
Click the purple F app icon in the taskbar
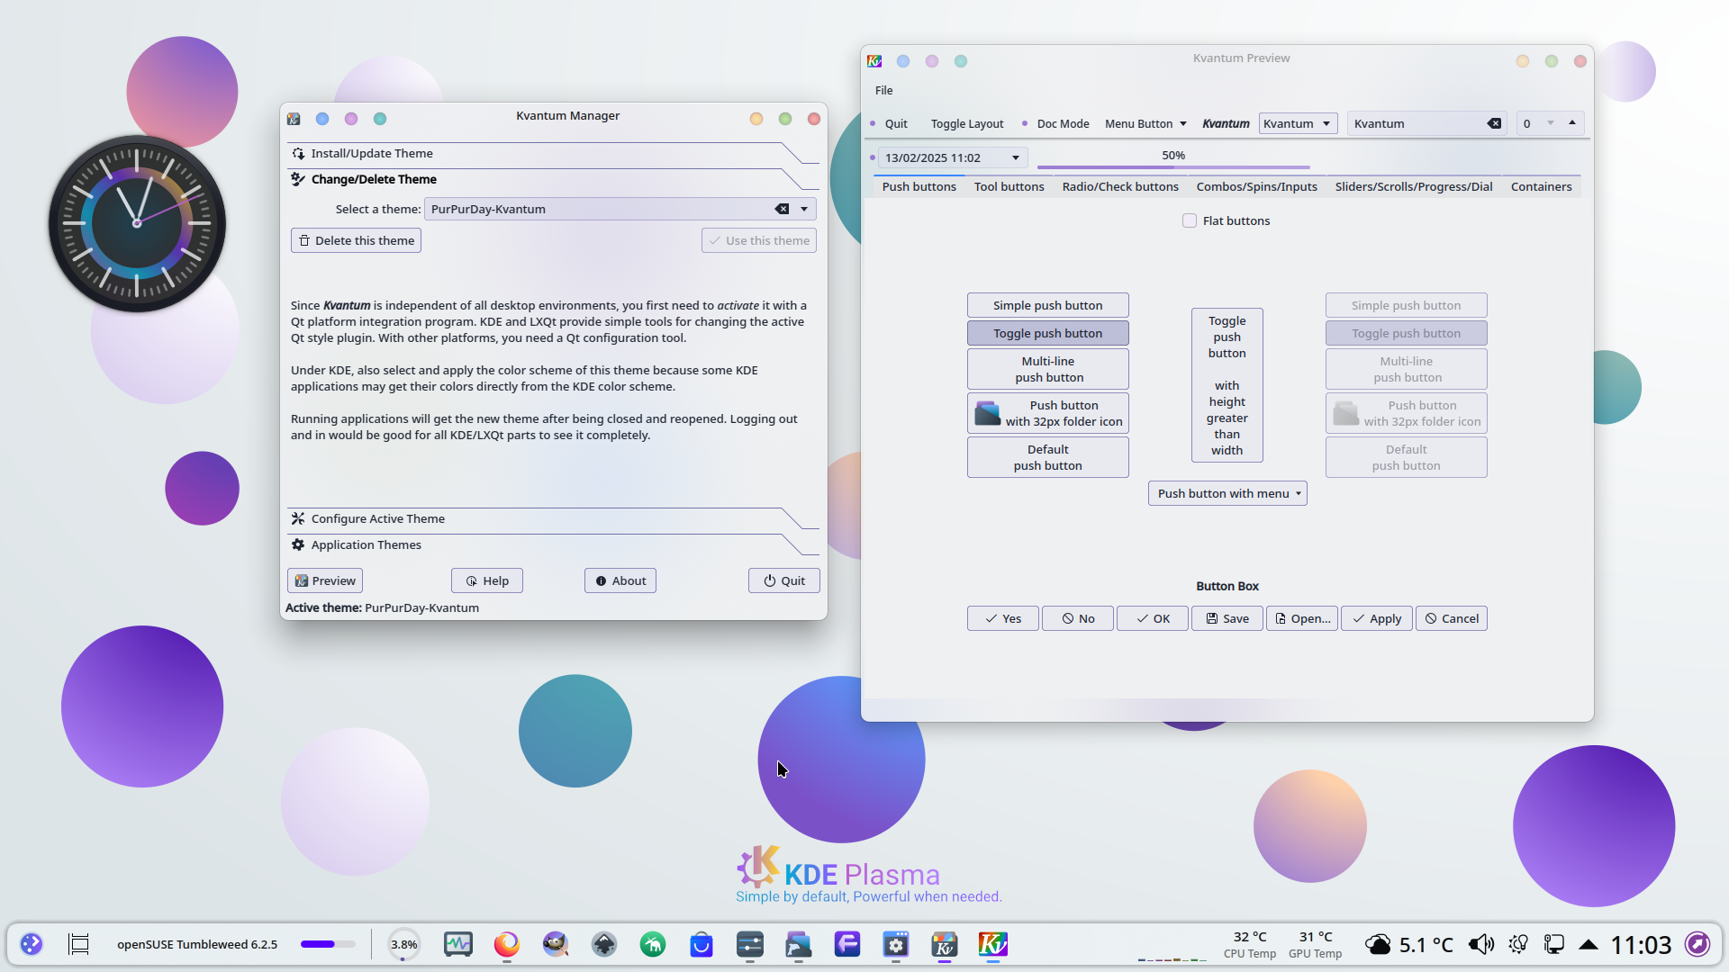[847, 944]
